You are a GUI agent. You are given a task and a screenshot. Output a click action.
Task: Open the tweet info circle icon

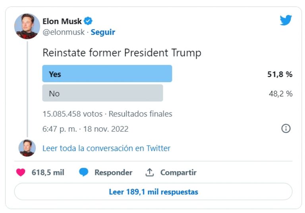[286, 129]
